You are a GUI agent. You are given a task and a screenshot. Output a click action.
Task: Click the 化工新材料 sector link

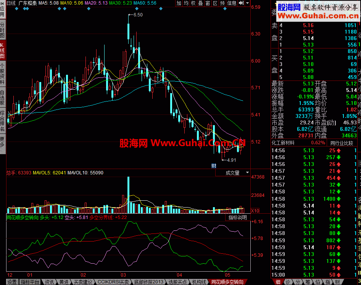(283, 143)
